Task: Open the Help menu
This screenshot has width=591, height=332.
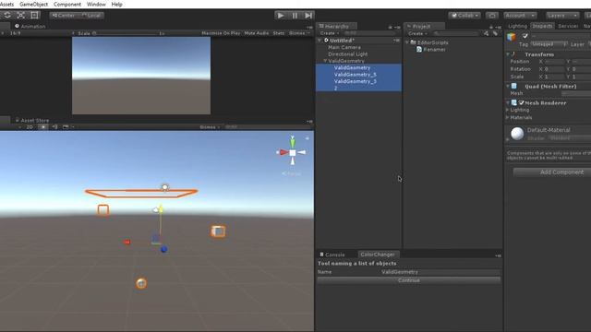Action: click(117, 4)
